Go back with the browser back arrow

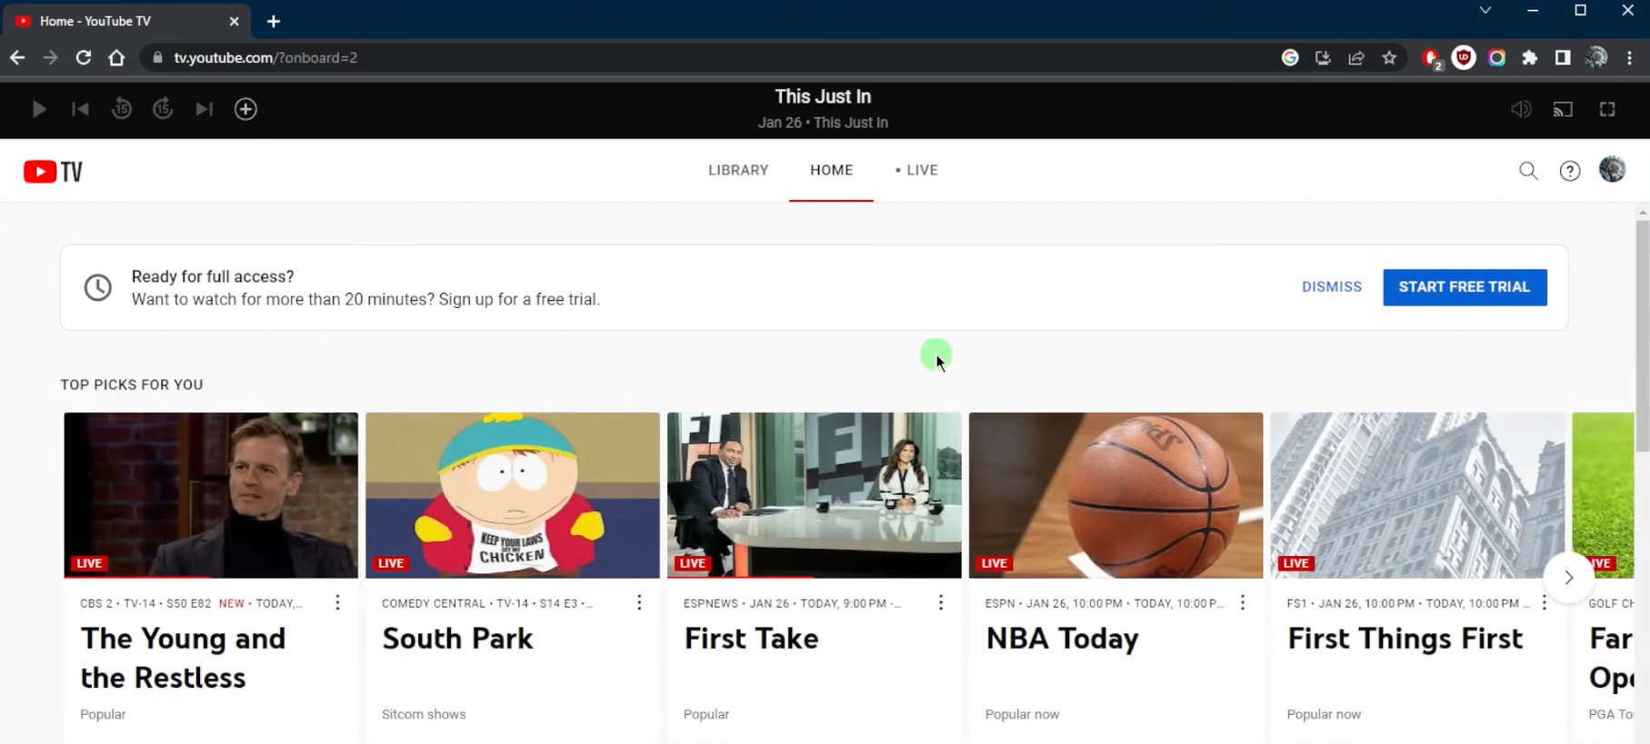(17, 57)
